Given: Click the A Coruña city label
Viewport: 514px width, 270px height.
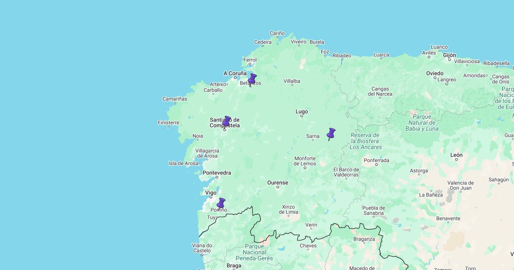Looking at the screenshot, I should coord(235,73).
